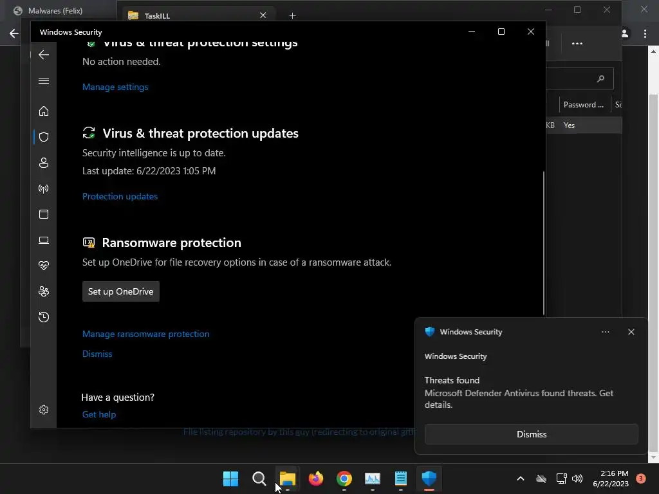Viewport: 659px width, 494px height.
Task: Open Home in Windows Security sidebar
Action: [44, 111]
